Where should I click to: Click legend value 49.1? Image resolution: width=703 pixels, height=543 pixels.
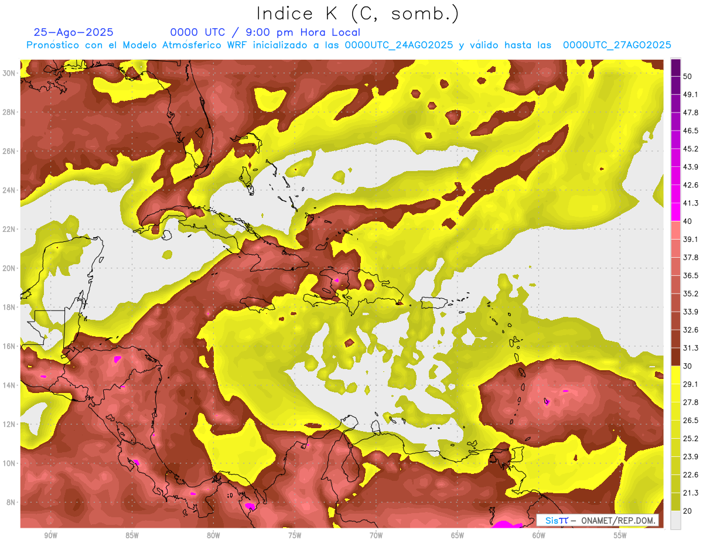[691, 95]
